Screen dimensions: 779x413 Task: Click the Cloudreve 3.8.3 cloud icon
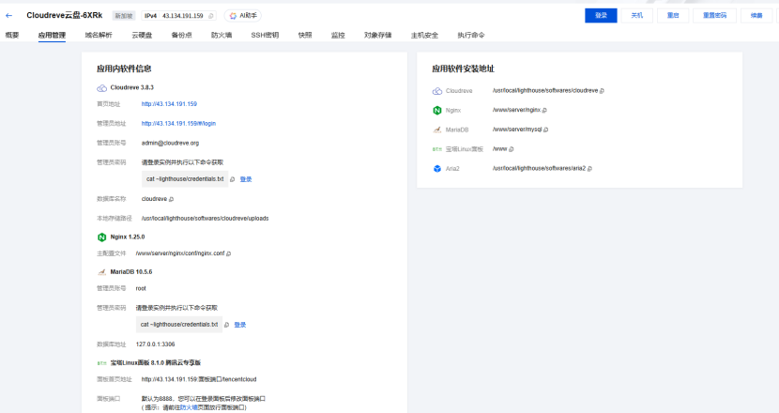[102, 88]
